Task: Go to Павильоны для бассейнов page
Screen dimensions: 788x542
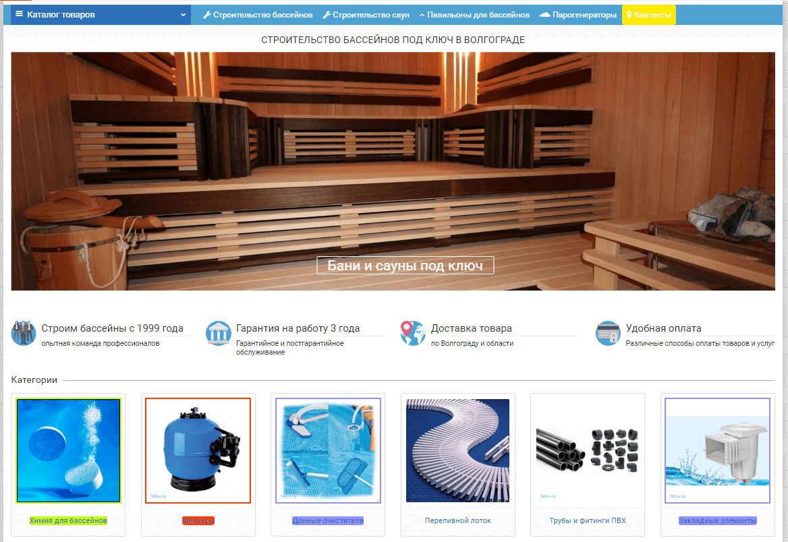Action: pos(474,15)
